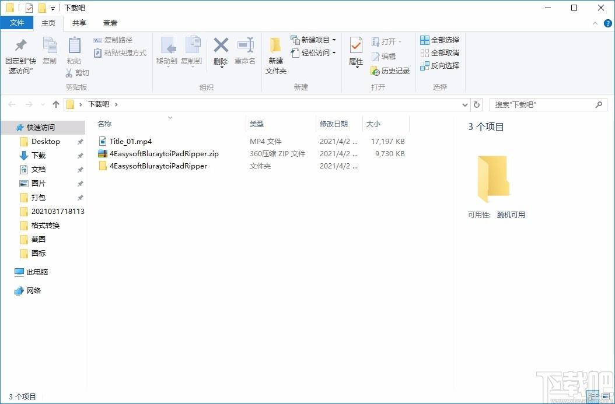Viewport: 615px width, 404px height.
Task: Switch to the 查看 ribbon tab
Action: (x=110, y=23)
